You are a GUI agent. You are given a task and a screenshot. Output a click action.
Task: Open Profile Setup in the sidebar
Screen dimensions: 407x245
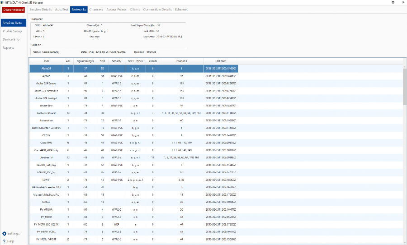[12, 31]
